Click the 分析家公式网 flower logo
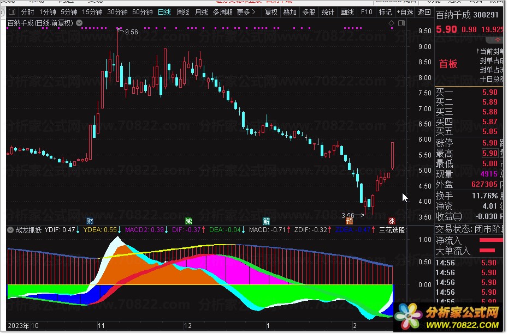 [x=409, y=316]
